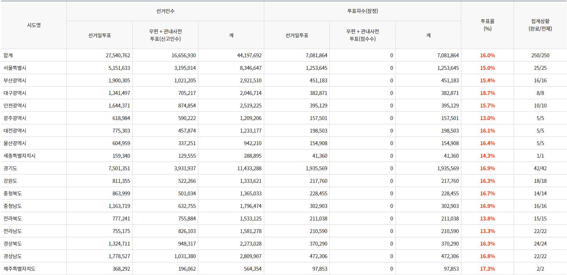Click the 합계 total electors value 44,197,692
The height and width of the screenshot is (275, 567).
pyautogui.click(x=249, y=55)
